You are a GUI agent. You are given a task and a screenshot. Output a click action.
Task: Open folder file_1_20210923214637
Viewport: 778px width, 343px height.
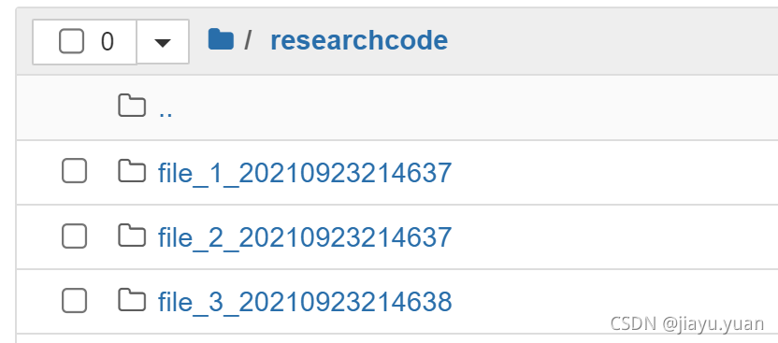pyautogui.click(x=305, y=173)
